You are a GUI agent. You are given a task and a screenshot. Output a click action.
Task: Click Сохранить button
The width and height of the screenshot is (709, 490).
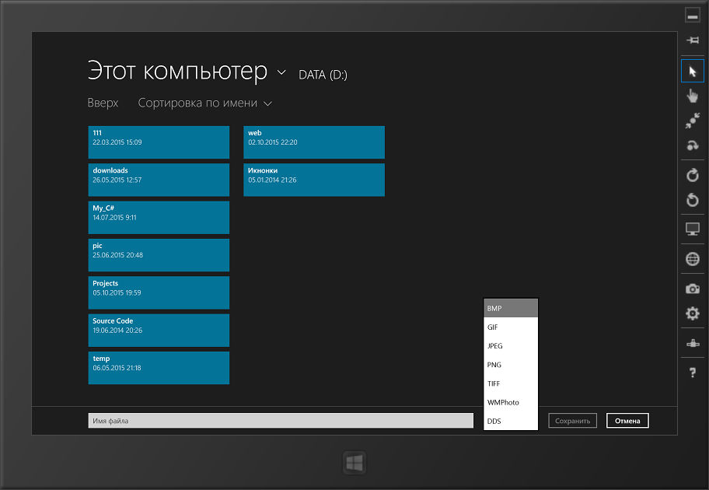click(x=572, y=421)
